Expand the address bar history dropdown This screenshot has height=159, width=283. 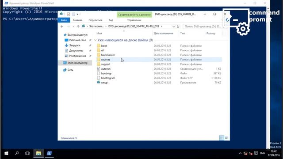(x=173, y=26)
